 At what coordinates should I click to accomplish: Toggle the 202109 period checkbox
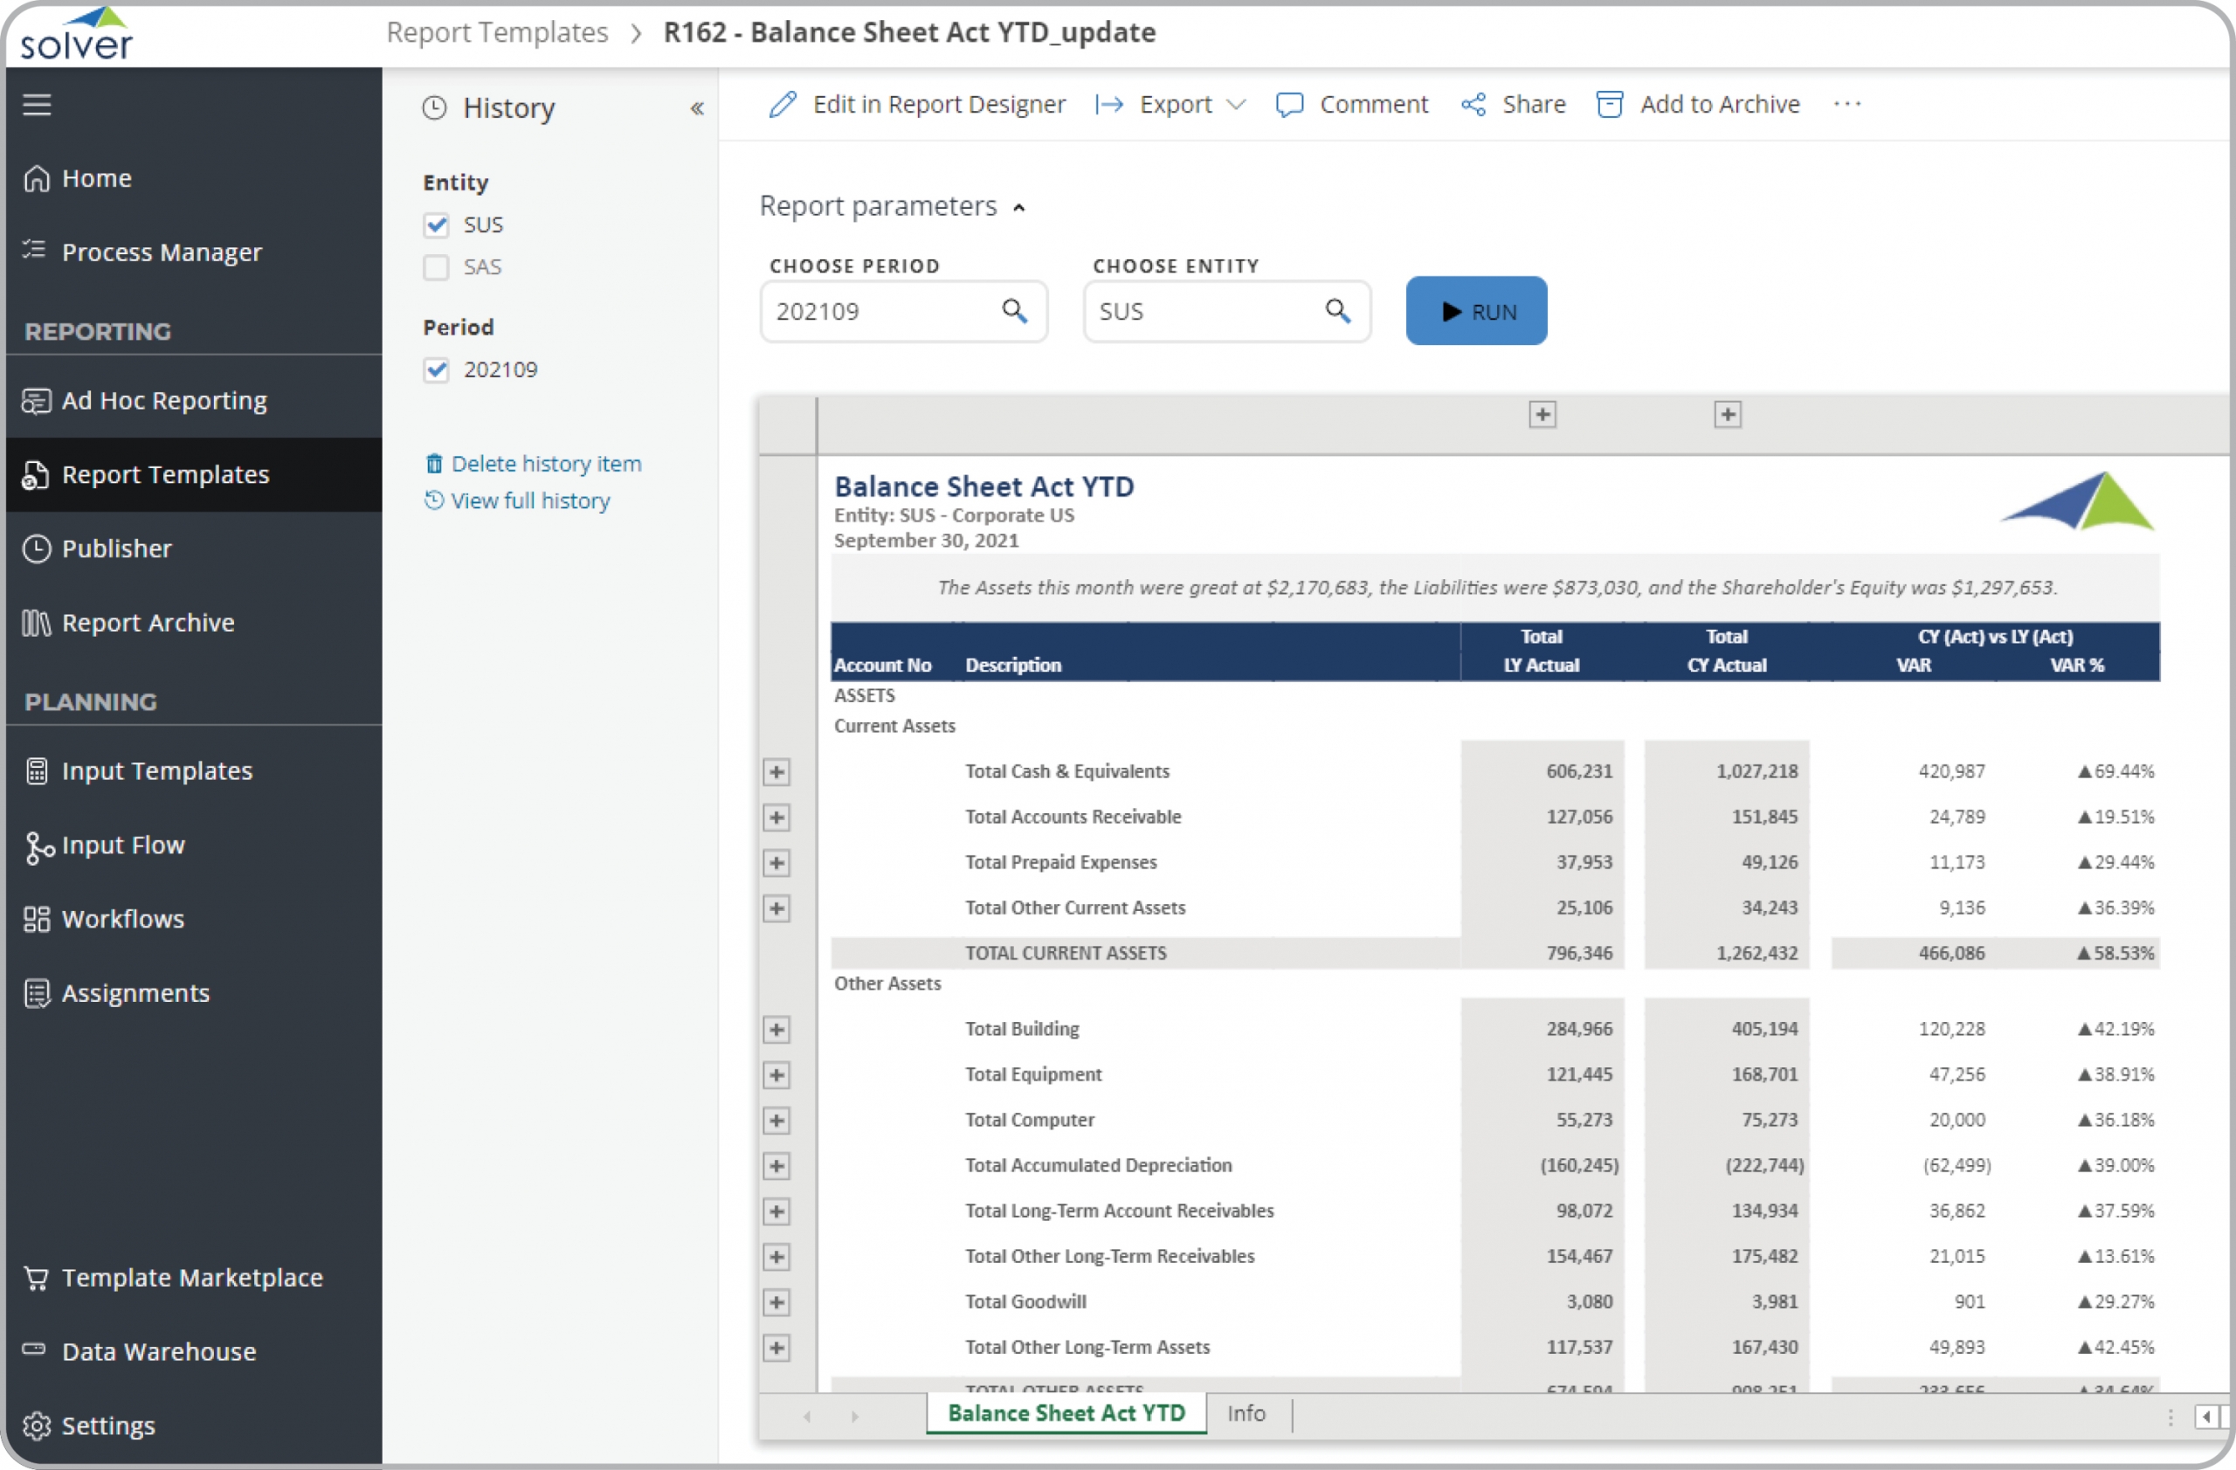point(436,370)
